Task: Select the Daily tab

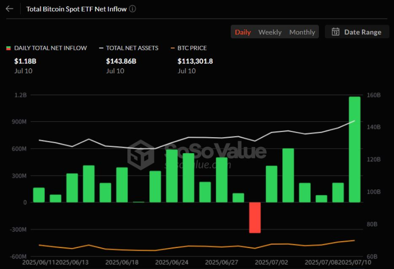Action: pos(242,32)
